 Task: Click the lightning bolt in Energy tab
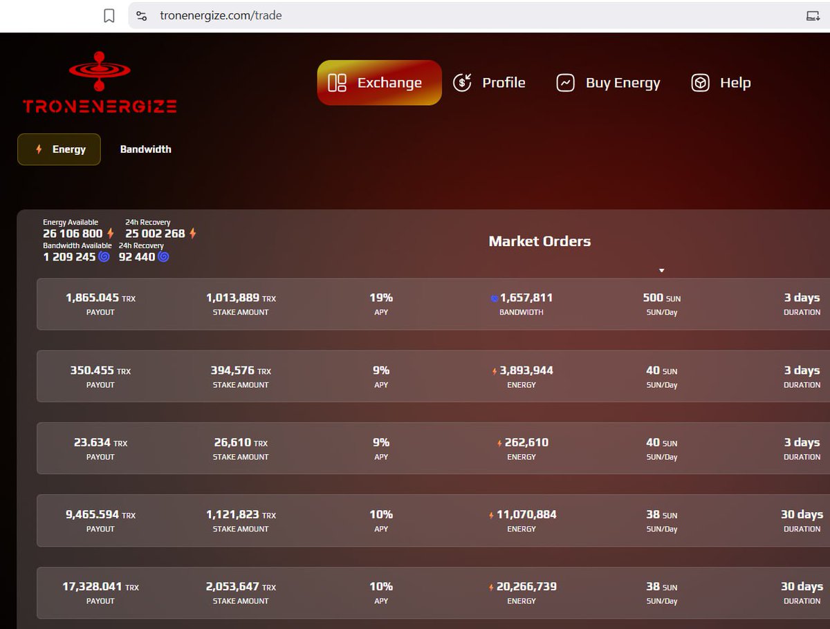[x=39, y=149]
